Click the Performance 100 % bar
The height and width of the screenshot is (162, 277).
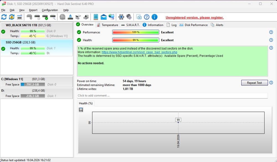[136, 32]
